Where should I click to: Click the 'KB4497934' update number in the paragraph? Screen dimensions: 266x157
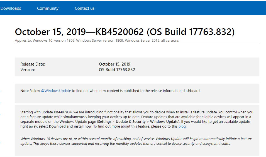click(x=63, y=112)
